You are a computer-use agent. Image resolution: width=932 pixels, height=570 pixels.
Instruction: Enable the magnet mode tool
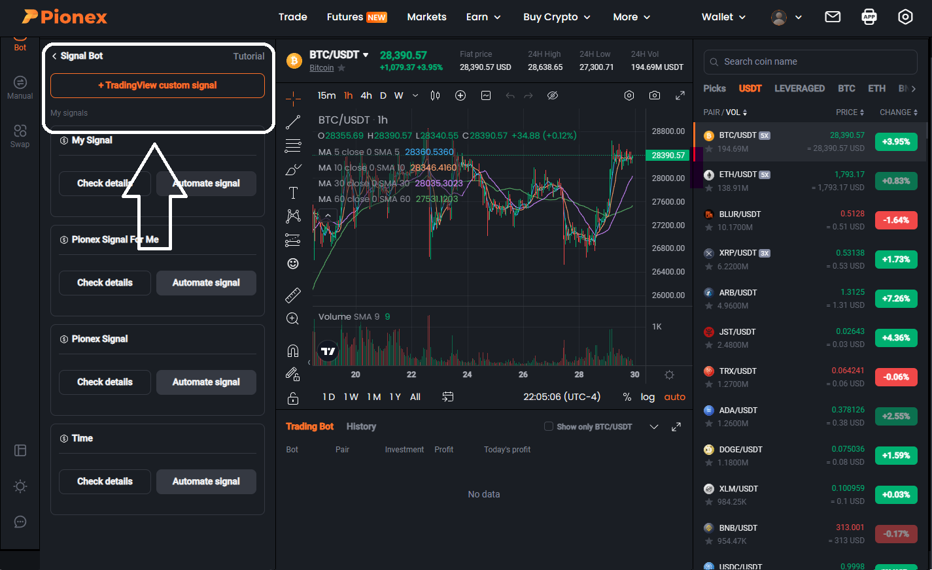pos(292,350)
